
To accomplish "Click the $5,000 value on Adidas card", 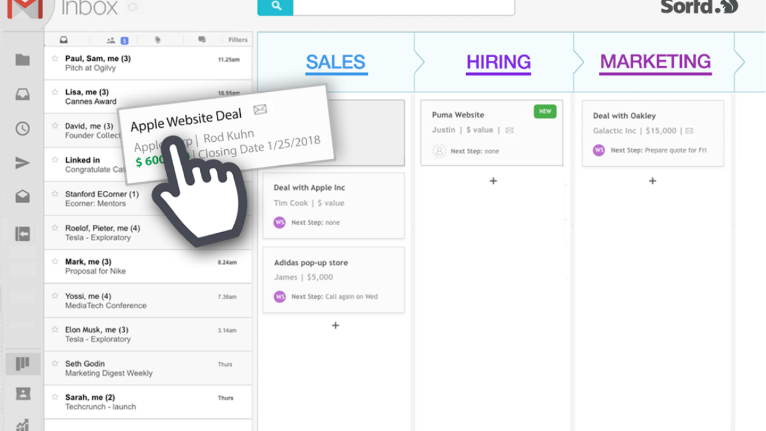I will [319, 278].
